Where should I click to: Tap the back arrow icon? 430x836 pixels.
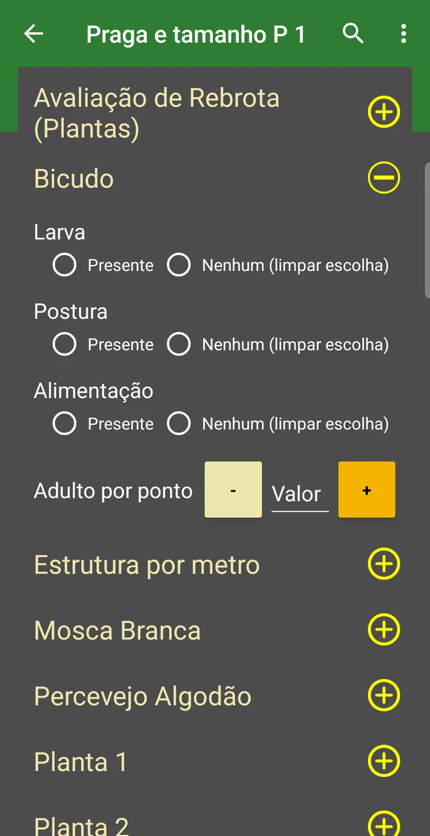pyautogui.click(x=33, y=34)
